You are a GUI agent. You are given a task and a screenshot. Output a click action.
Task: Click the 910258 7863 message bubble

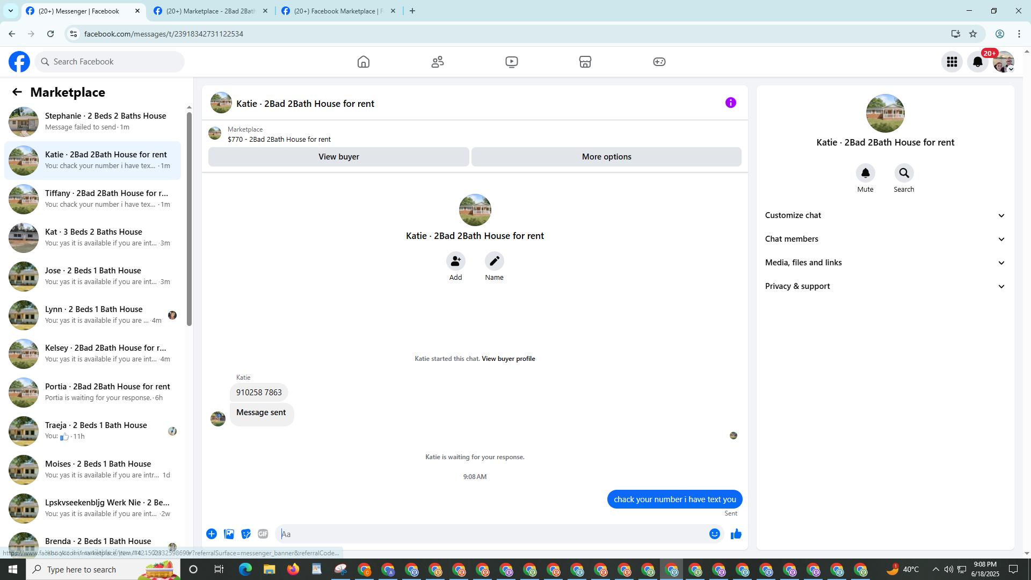click(x=259, y=393)
